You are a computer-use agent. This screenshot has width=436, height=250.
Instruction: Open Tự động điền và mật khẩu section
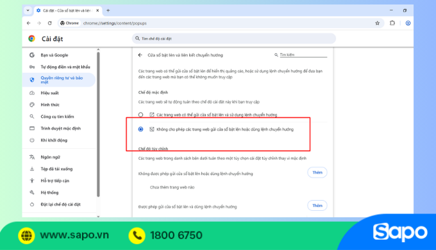pyautogui.click(x=59, y=67)
